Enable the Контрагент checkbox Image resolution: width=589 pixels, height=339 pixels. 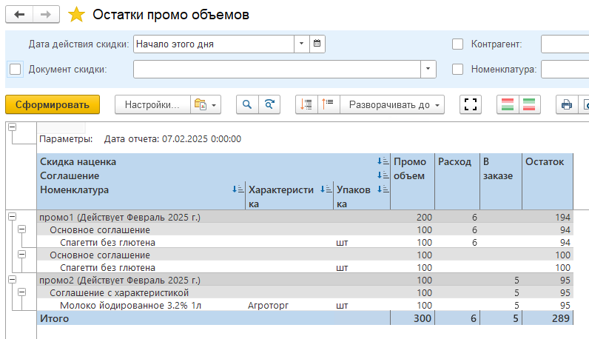457,44
